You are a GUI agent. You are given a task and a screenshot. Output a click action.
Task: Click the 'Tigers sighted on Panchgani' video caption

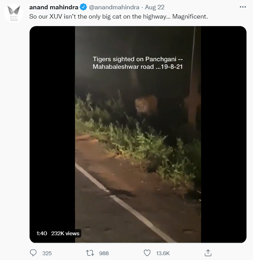[137, 63]
